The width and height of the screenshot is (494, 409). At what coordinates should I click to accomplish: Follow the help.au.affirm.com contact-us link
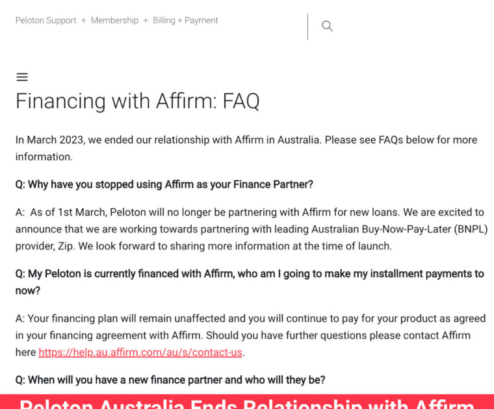coord(140,353)
